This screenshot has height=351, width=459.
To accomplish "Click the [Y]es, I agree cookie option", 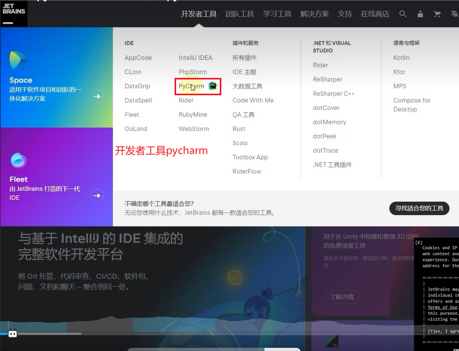I will click(x=443, y=331).
